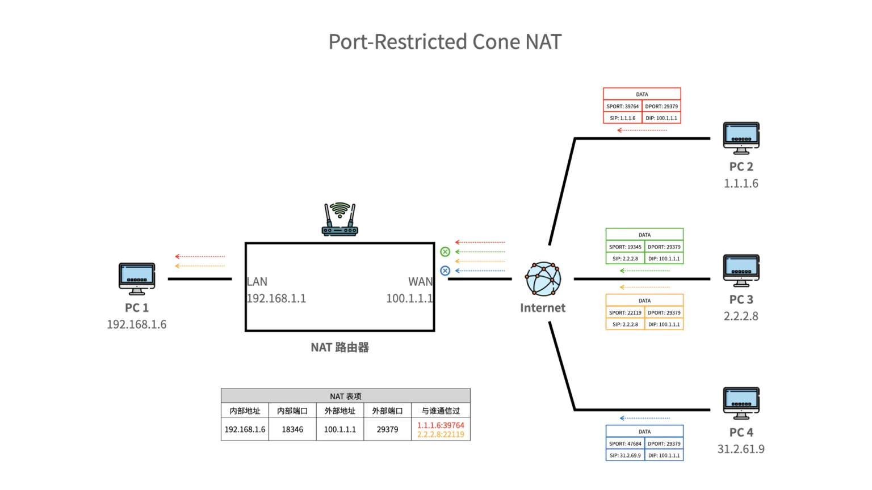
Task: Select the 内部地址 column header
Action: 245,410
